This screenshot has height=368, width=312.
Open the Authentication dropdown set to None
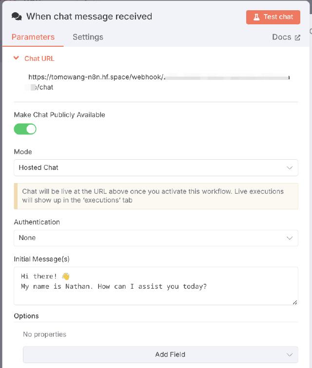click(146, 238)
